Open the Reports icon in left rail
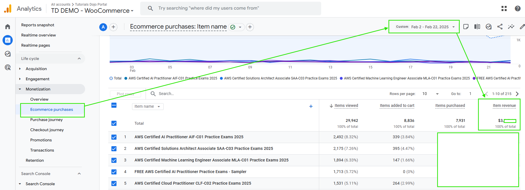525x190 pixels. coord(8,40)
